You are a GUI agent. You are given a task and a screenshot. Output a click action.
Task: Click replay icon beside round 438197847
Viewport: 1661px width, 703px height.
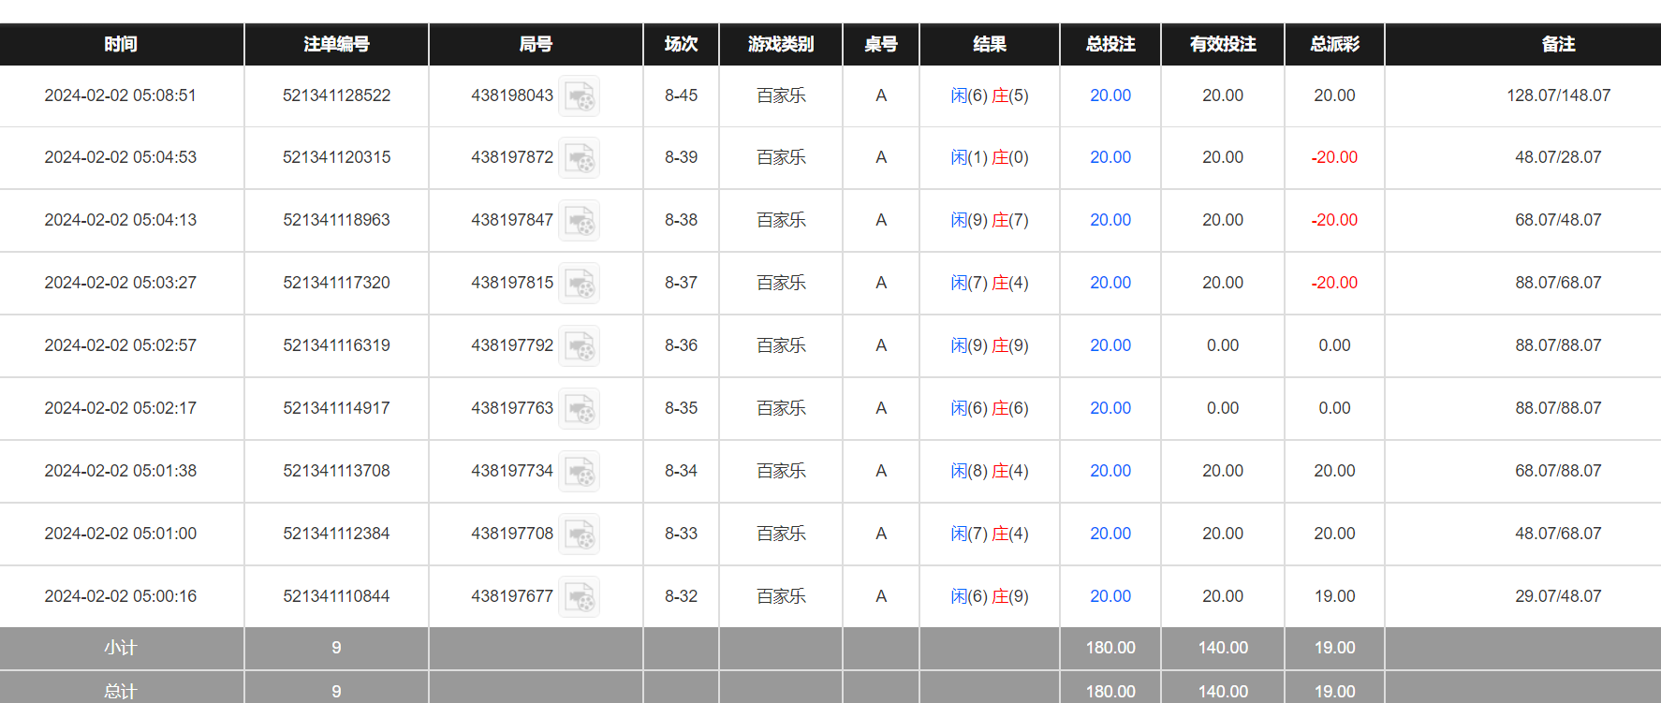click(580, 221)
